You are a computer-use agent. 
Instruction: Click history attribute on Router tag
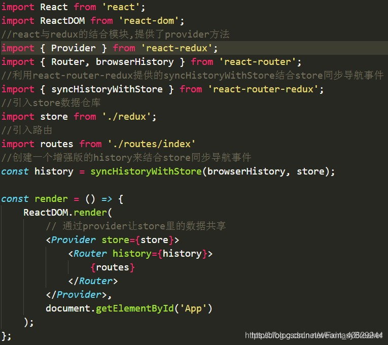[132, 254]
